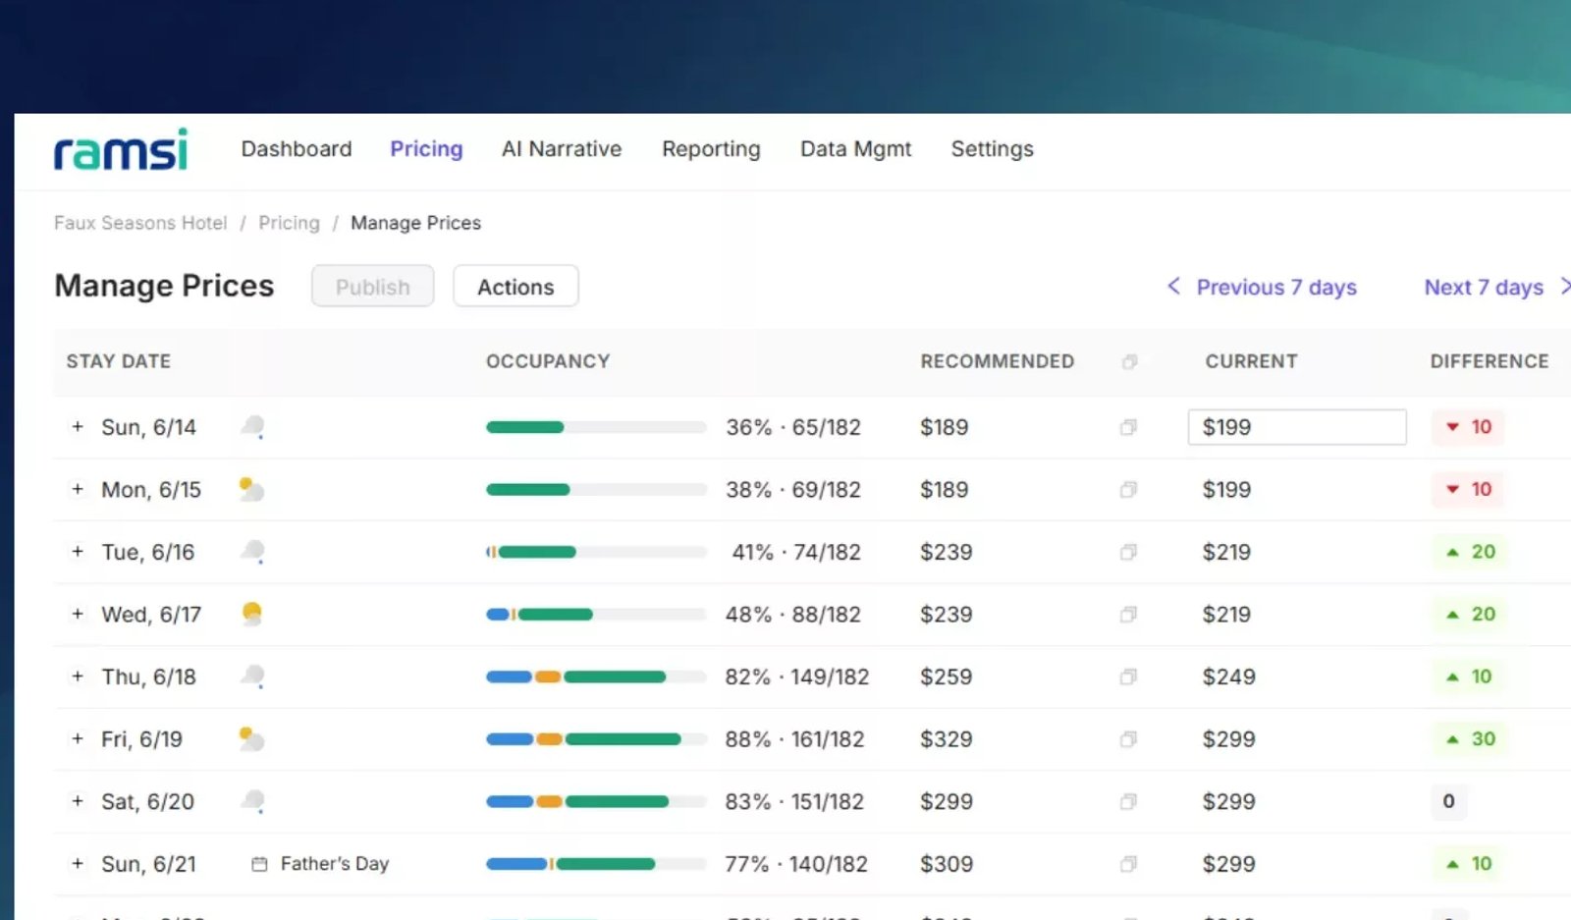Click occupancy bar for Thu, 6/18
1571x920 pixels.
(596, 676)
